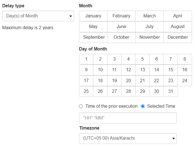Pick February in the Month grid
194x145 pixels.
click(x=121, y=16)
